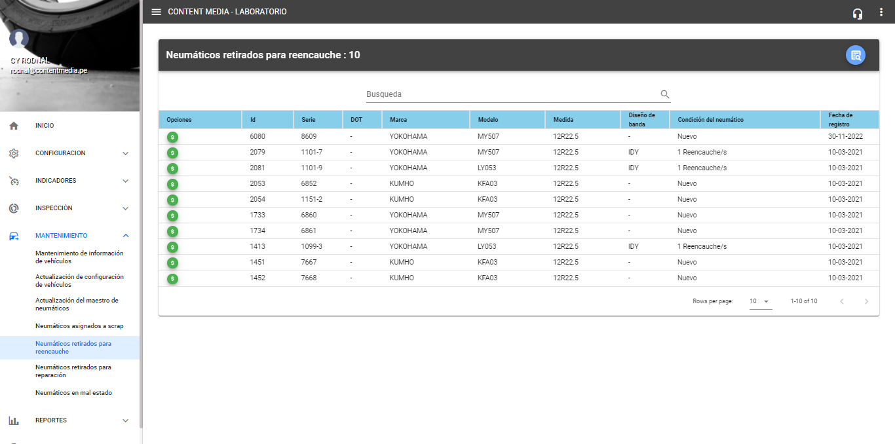Expand the REPORTES menu
The image size is (895, 444).
[69, 420]
